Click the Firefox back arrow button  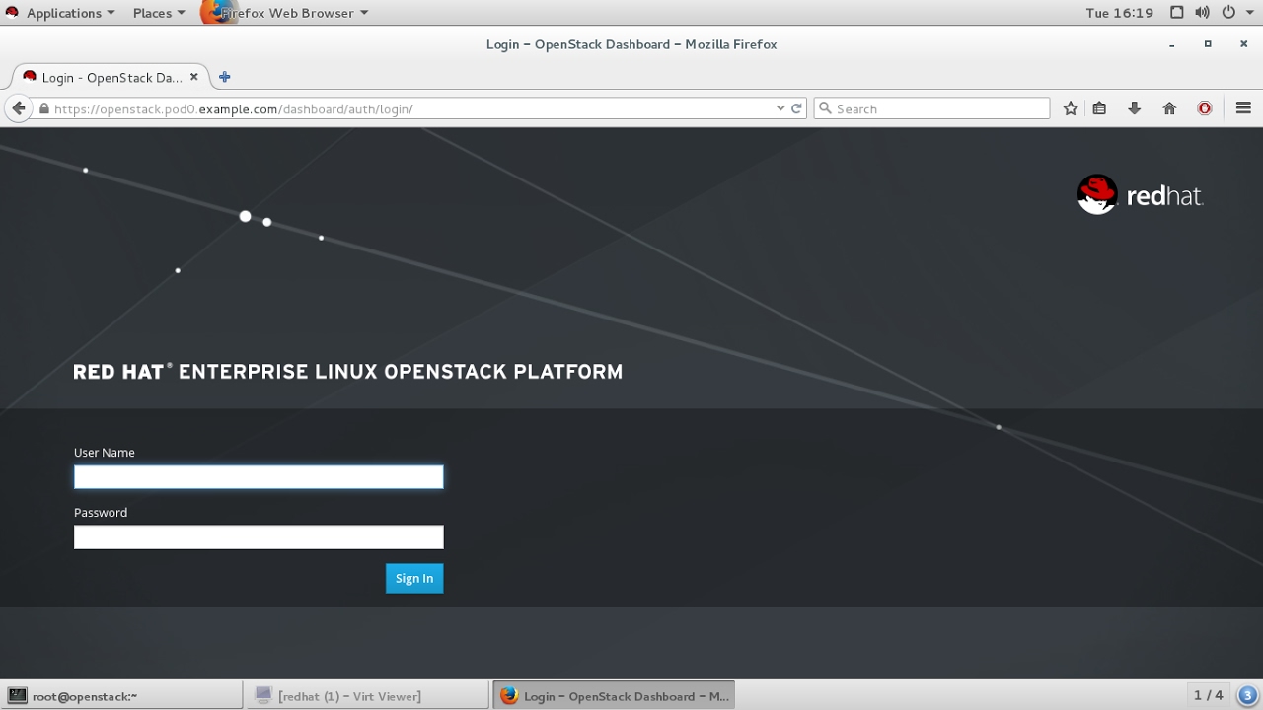pyautogui.click(x=19, y=108)
